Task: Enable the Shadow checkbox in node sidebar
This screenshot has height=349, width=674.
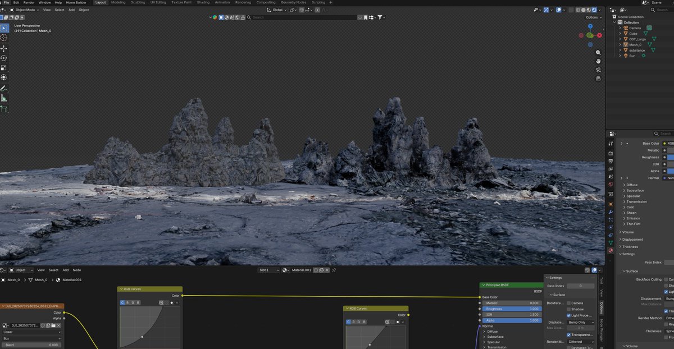Action: [x=568, y=309]
